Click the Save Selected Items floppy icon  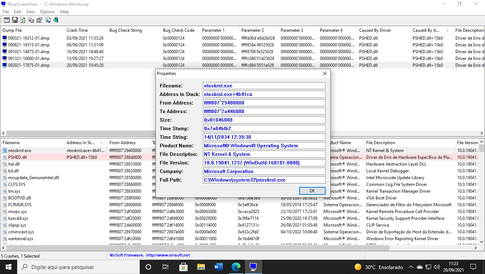click(15, 20)
